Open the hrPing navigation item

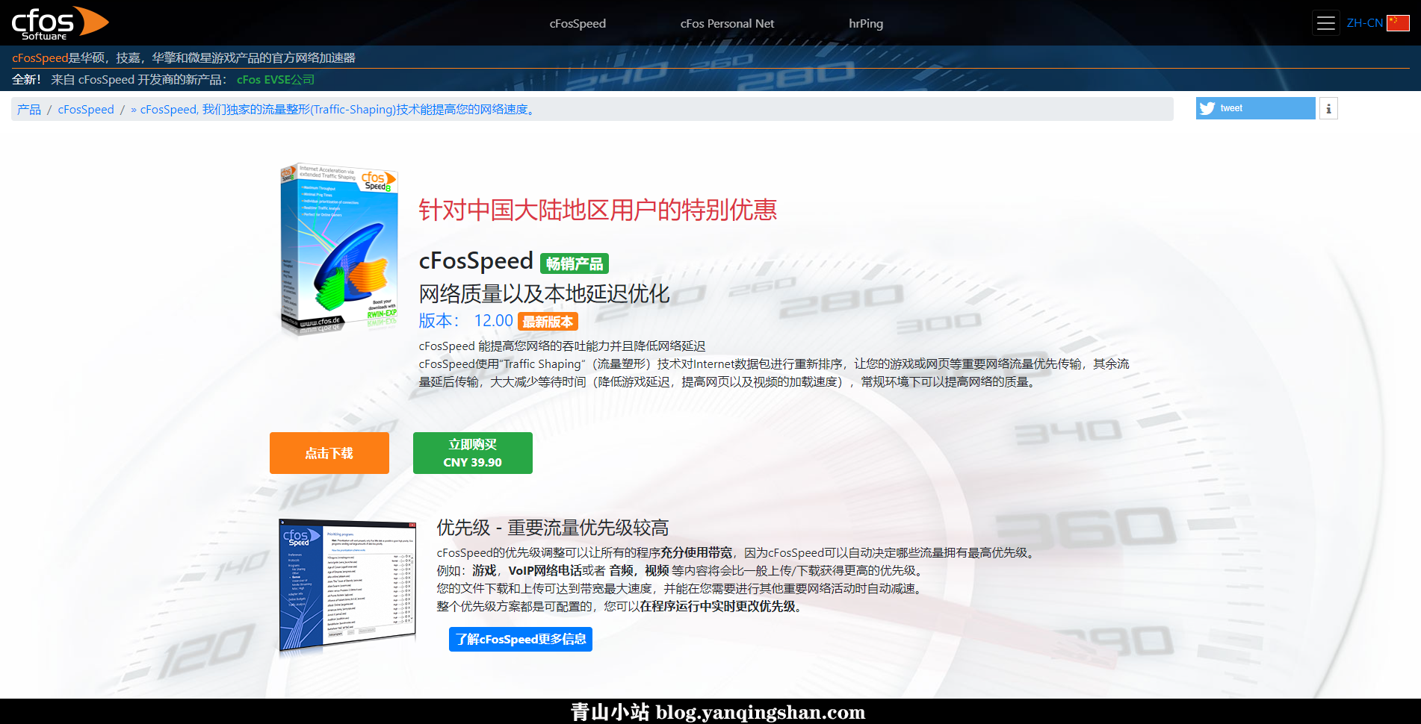pyautogui.click(x=866, y=23)
